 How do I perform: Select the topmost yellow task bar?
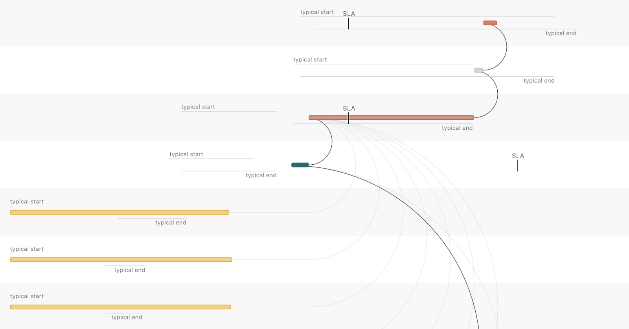pyautogui.click(x=120, y=212)
